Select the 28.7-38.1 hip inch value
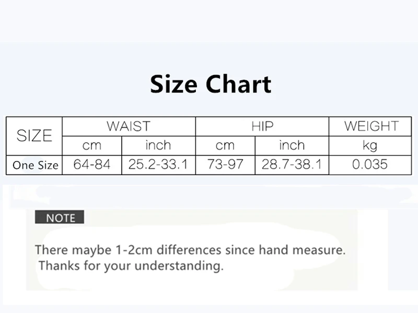Image resolution: width=418 pixels, height=313 pixels. (x=292, y=164)
